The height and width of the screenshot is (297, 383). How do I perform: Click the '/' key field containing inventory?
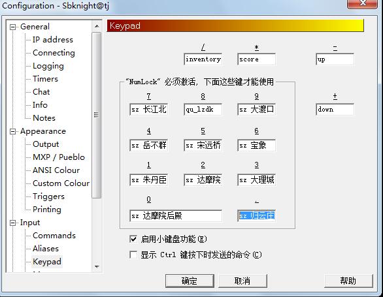point(203,59)
